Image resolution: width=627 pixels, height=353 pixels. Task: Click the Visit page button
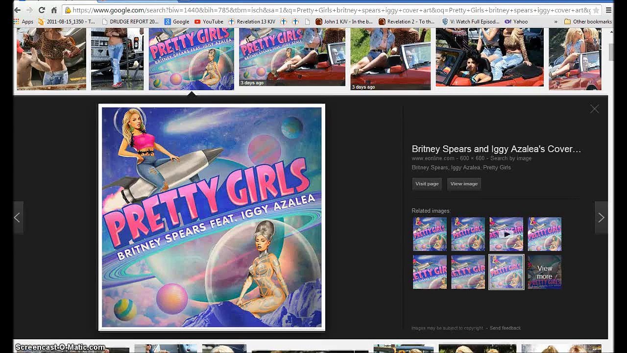[x=427, y=184]
